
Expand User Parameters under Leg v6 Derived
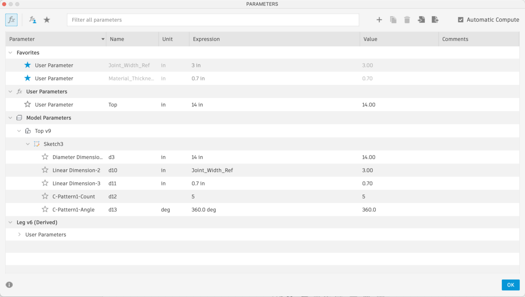[x=19, y=234]
